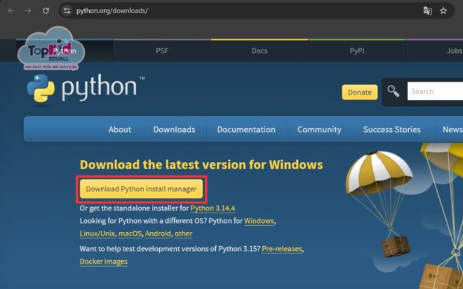The width and height of the screenshot is (463, 289).
Task: Click into the Search input field
Action: tap(435, 91)
